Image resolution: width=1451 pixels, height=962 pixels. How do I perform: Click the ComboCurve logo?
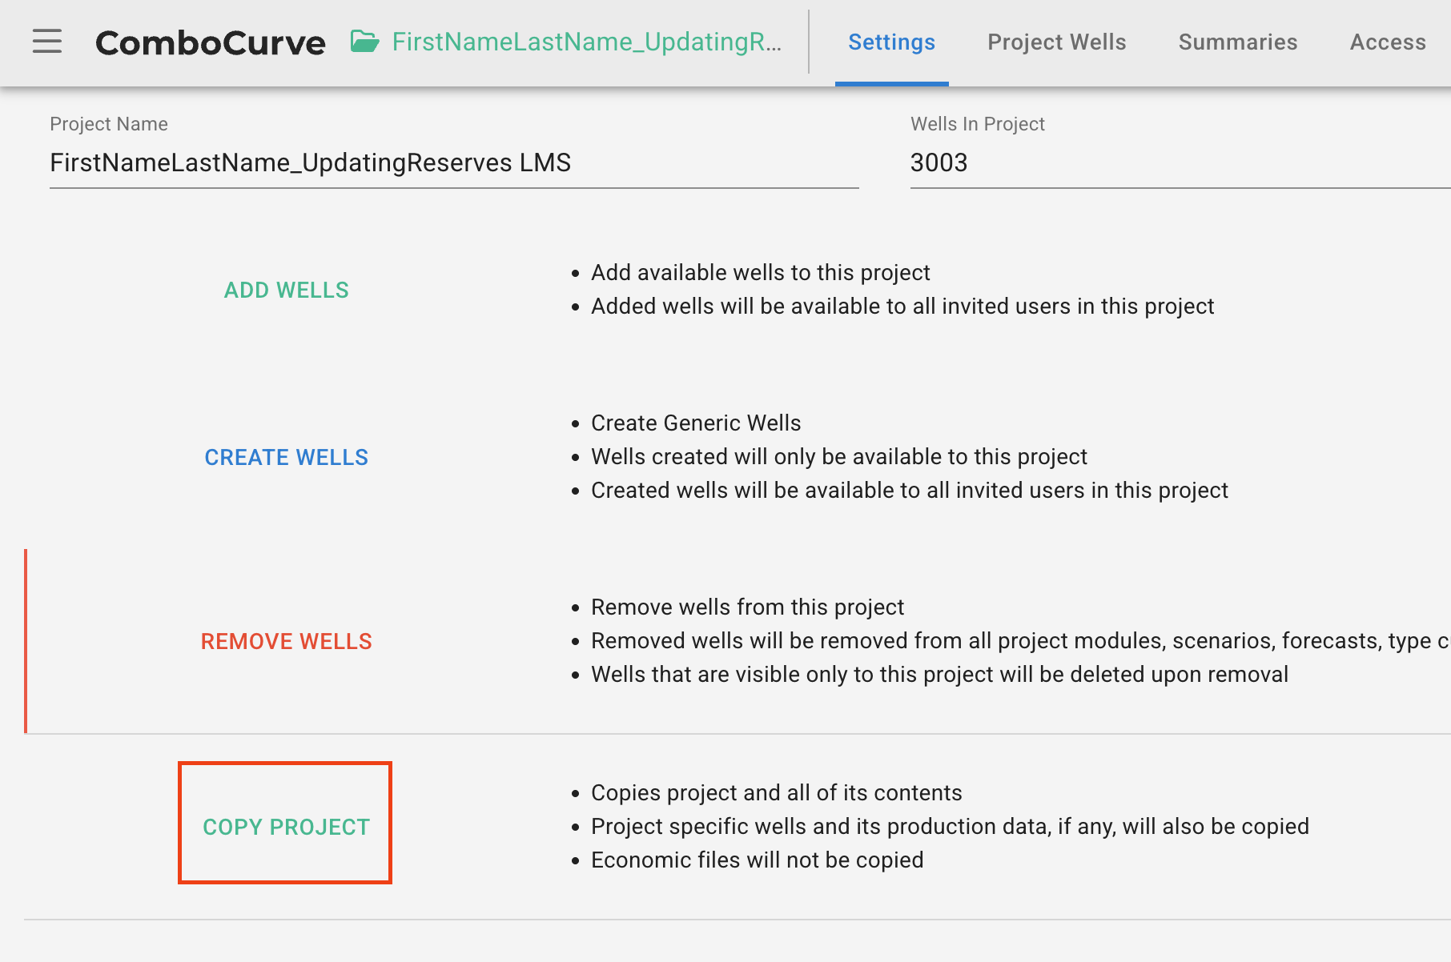[x=211, y=42]
